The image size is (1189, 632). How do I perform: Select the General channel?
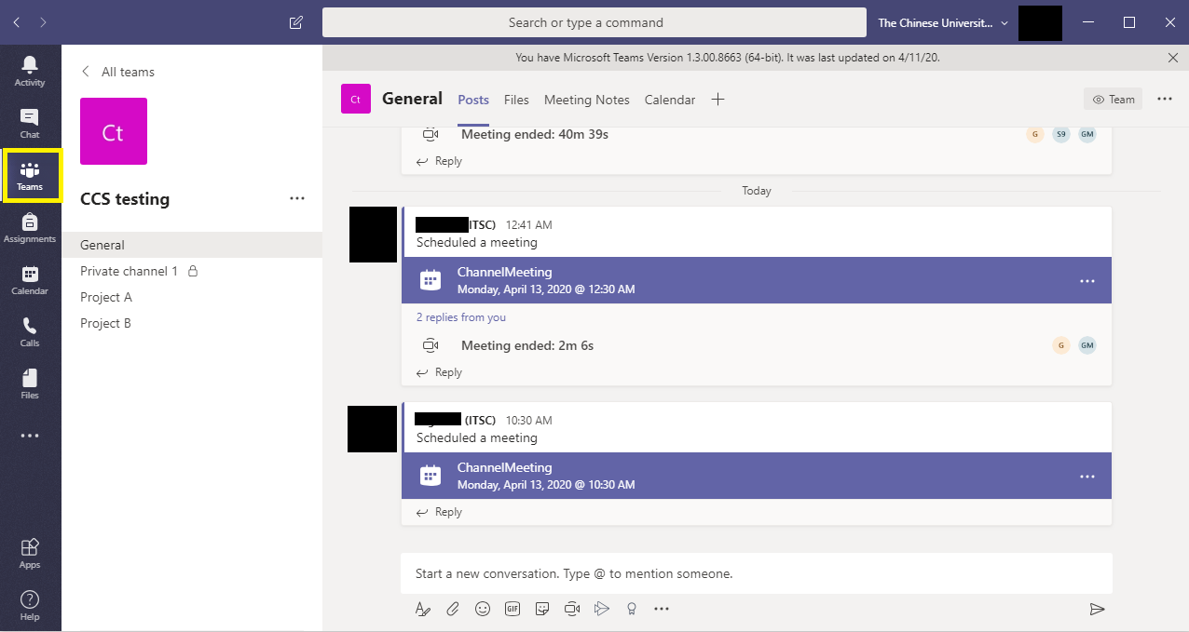192,245
